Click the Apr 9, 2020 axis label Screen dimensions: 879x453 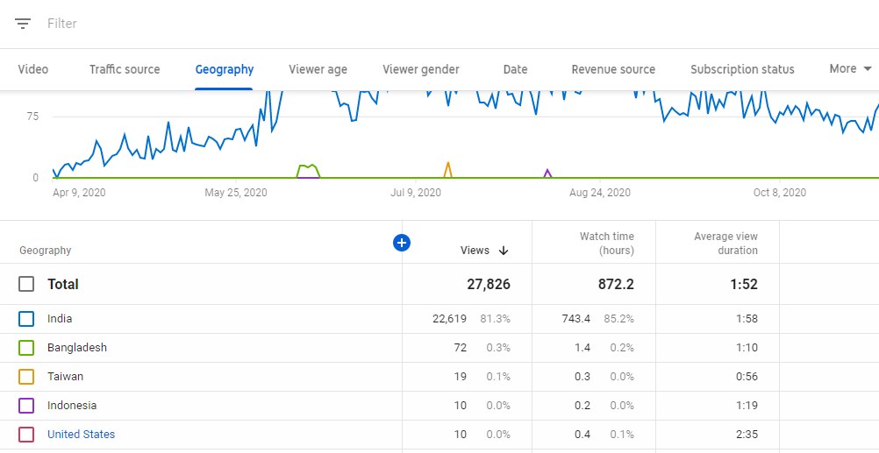tap(79, 193)
